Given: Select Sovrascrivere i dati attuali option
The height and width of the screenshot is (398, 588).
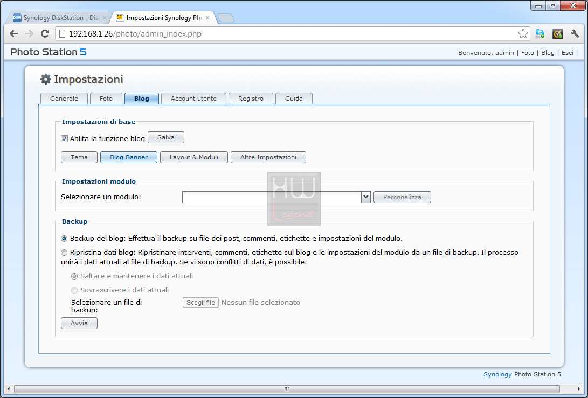Looking at the screenshot, I should coord(74,290).
